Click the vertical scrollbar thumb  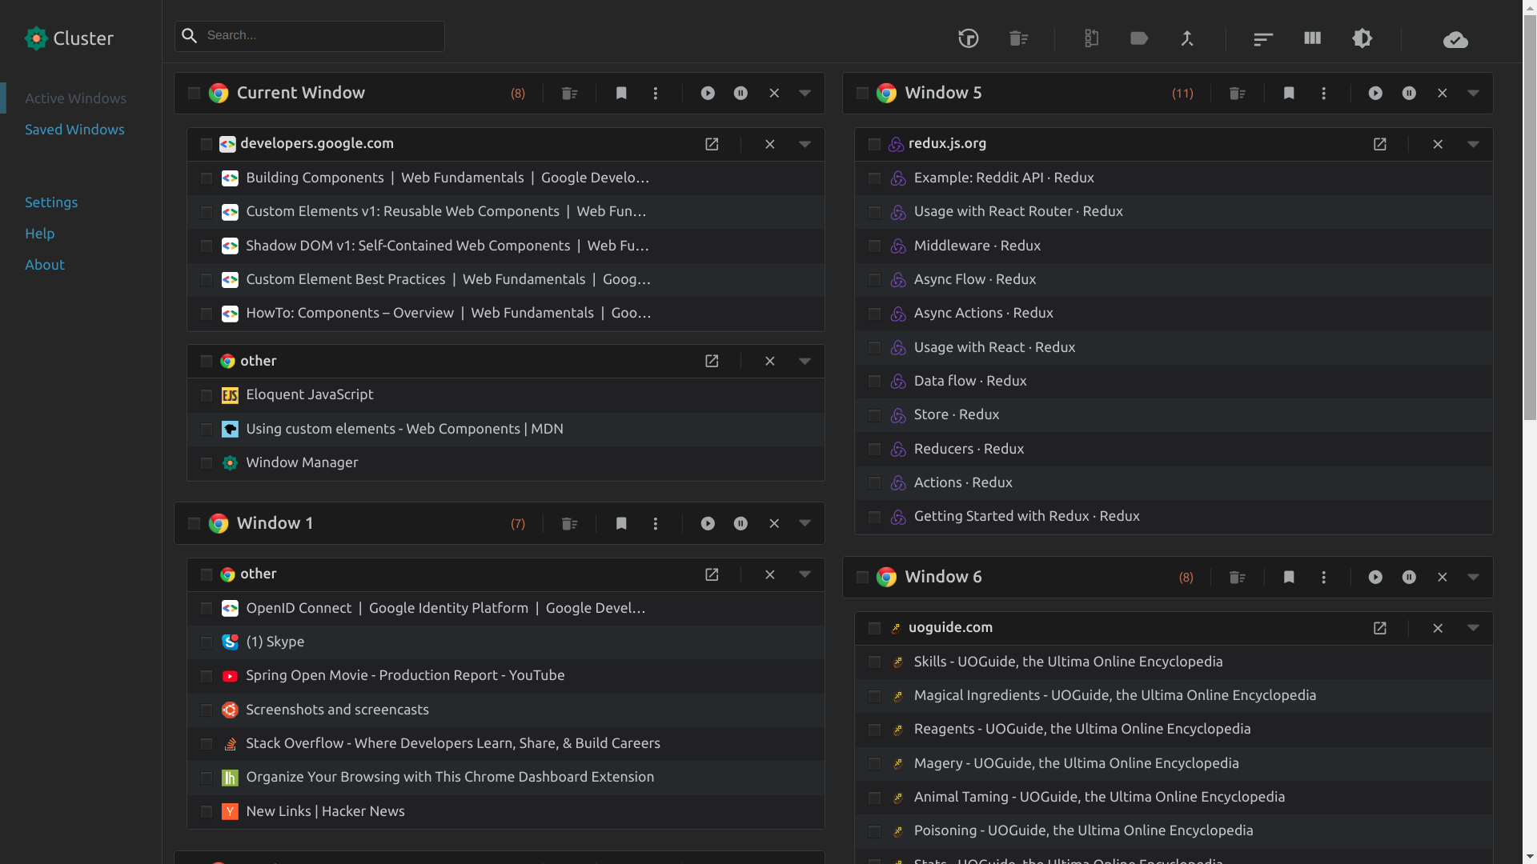coord(1530,216)
